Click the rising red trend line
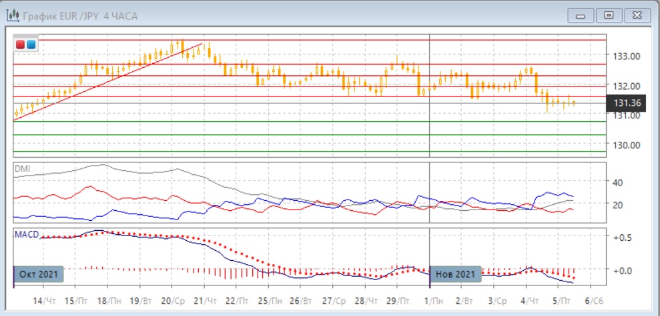Viewport: 660px width, 316px height. [107, 82]
